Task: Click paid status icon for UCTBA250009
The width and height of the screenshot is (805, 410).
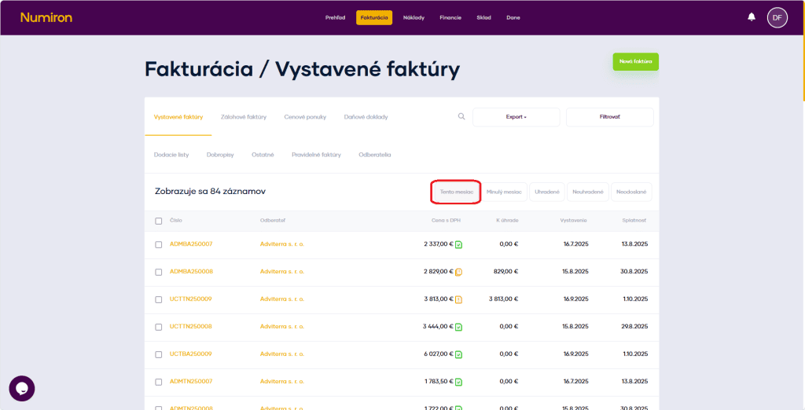Action: tap(458, 354)
